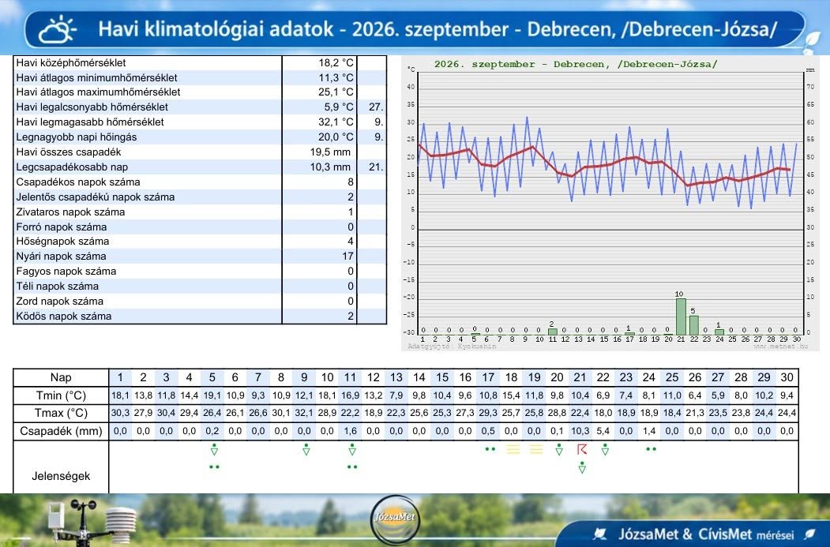Select the "Legnagyobb napi hőingás" row label
Viewport: 830px width, 547px height.
[77, 137]
